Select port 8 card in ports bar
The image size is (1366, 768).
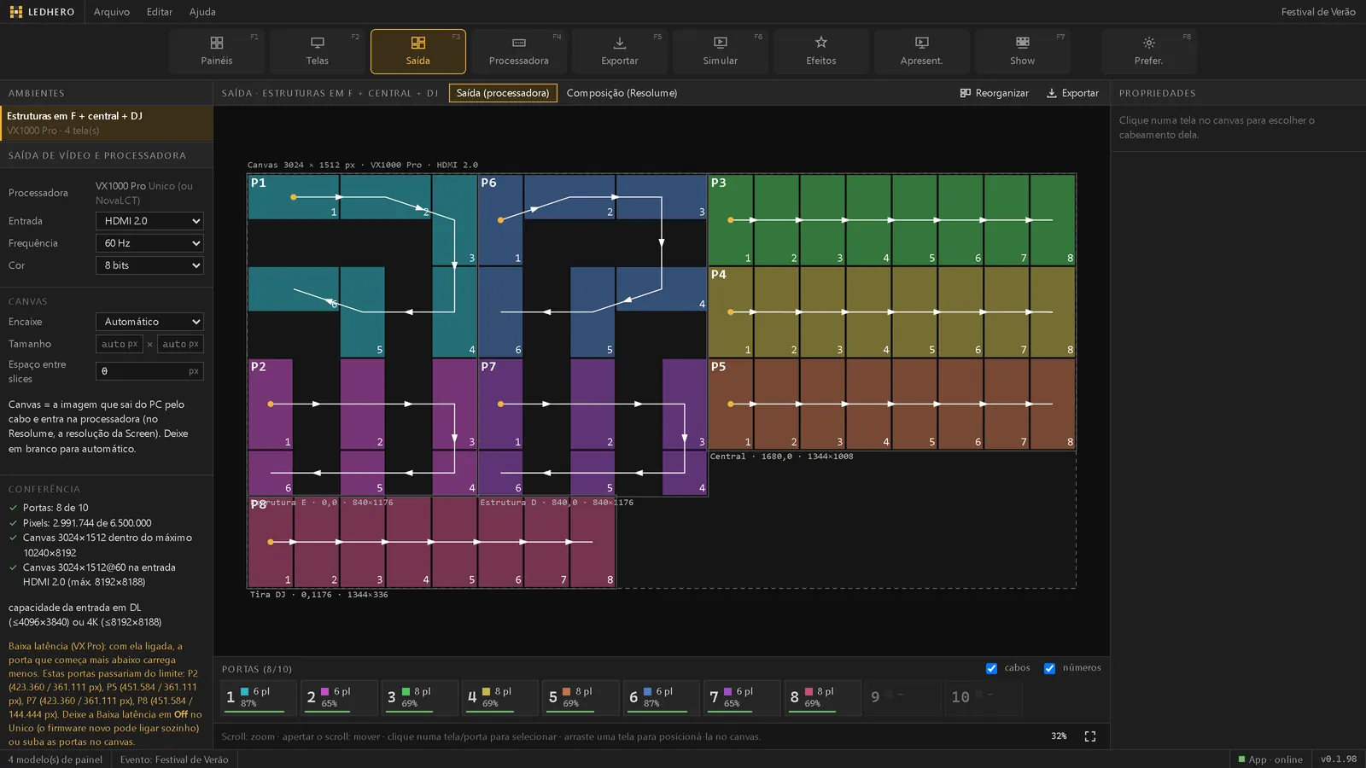pyautogui.click(x=823, y=697)
